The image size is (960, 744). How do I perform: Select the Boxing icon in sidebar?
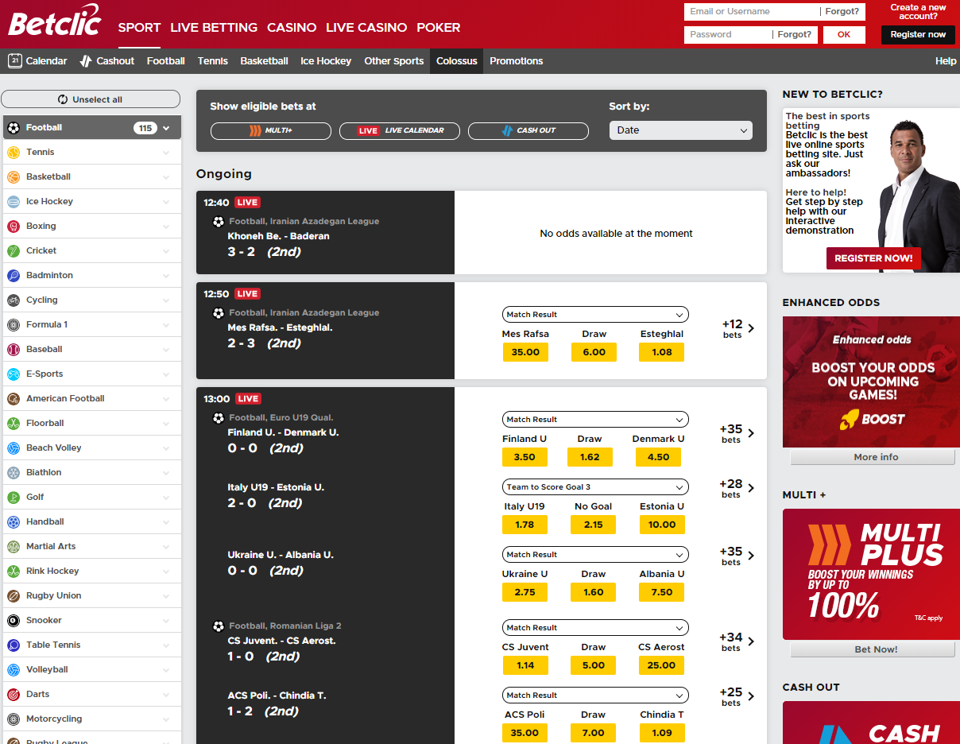(x=14, y=226)
